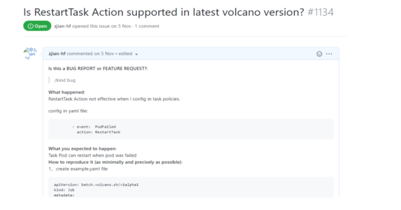
Task: Click issue number #1134
Action: point(321,12)
